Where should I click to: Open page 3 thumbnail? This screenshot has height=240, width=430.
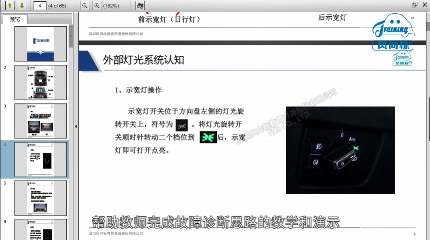click(40, 121)
